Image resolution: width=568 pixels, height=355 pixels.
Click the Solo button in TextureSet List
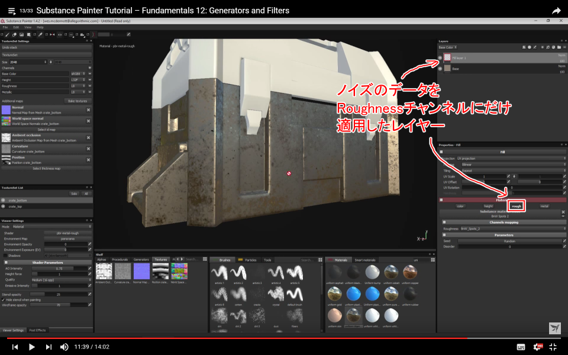74,193
